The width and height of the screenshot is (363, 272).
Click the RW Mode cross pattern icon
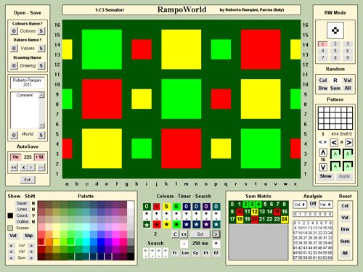click(x=335, y=30)
